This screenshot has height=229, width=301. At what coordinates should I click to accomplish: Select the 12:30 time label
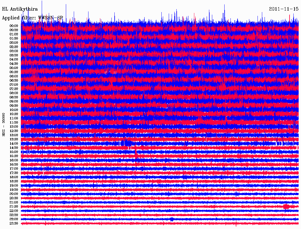[14, 131]
